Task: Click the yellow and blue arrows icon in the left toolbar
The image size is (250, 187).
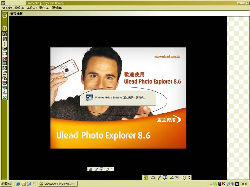Action: 5,34
